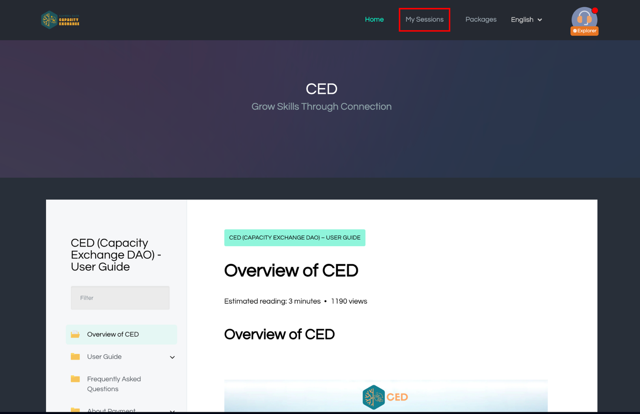Expand the User Guide section chevron

pos(172,357)
